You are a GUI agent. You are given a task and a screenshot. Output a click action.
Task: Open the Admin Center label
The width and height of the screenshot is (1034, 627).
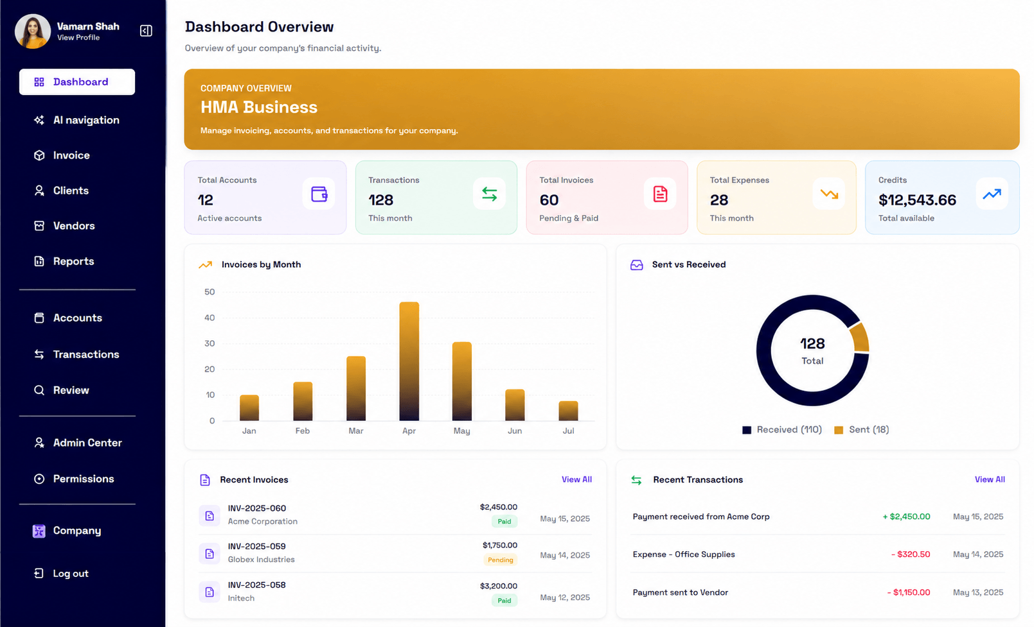click(x=87, y=443)
